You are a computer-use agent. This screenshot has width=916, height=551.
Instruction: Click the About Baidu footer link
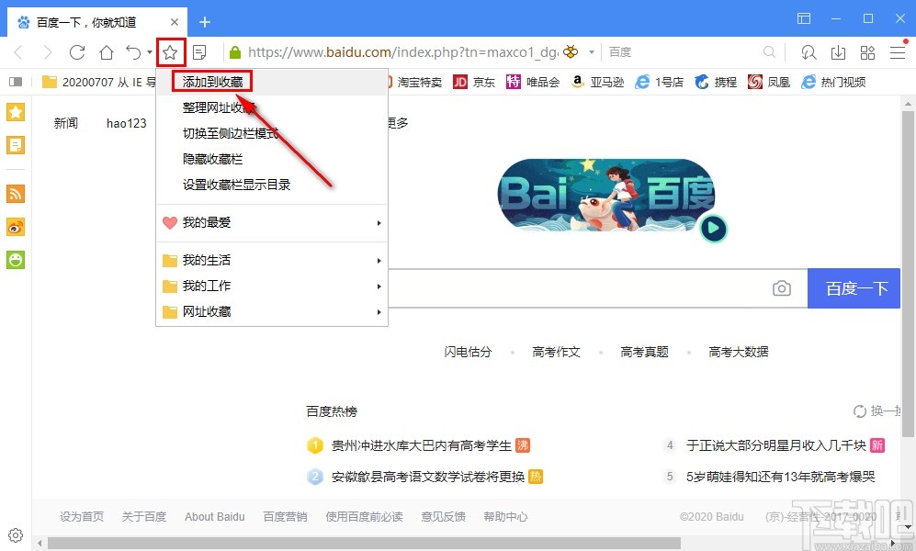214,516
